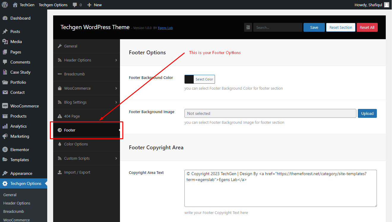
Task: Click the Select Color button
Action: point(204,79)
